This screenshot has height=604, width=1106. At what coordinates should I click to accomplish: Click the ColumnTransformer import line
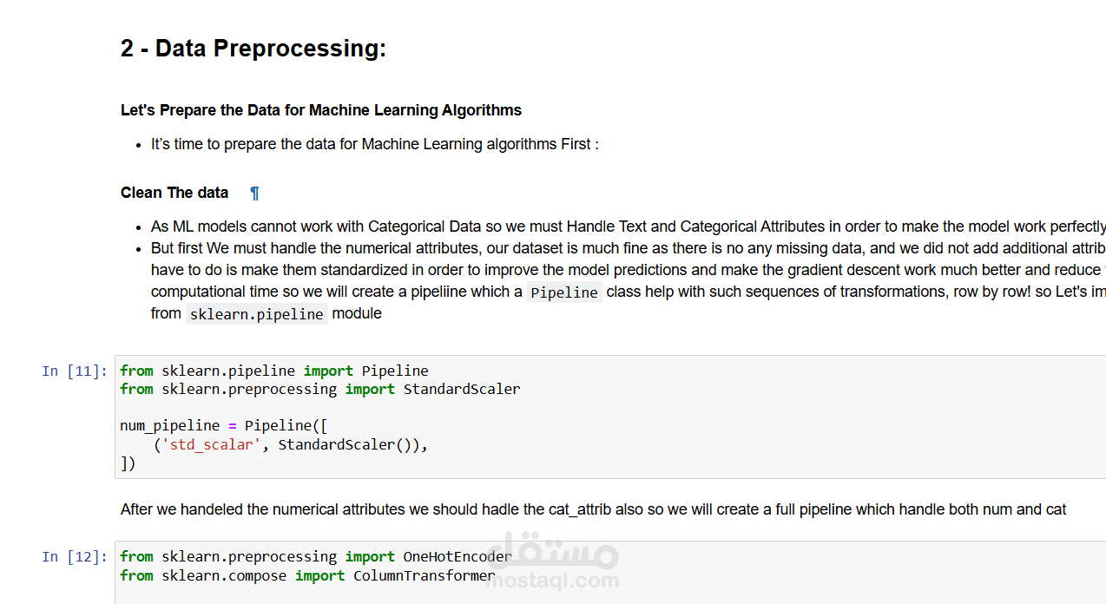coord(307,576)
